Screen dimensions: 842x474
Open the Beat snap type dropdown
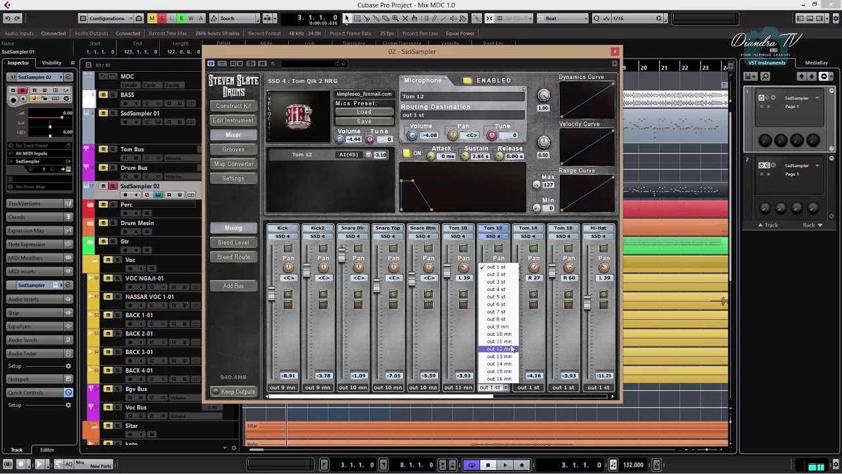point(564,18)
